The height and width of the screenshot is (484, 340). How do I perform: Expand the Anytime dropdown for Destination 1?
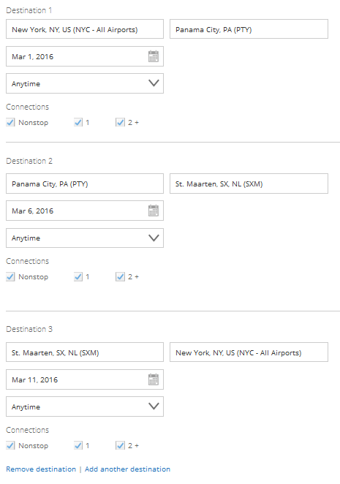pyautogui.click(x=85, y=83)
